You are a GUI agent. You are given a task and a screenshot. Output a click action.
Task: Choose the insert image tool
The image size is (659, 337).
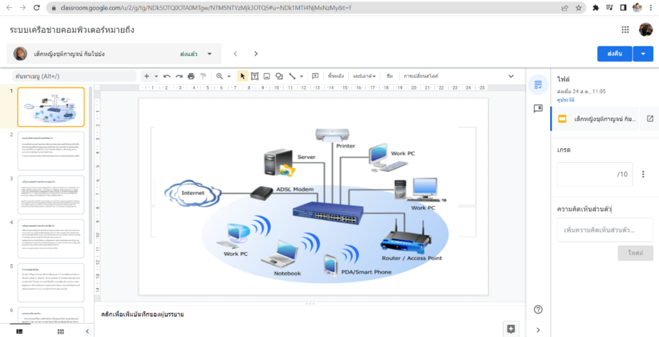coord(266,76)
